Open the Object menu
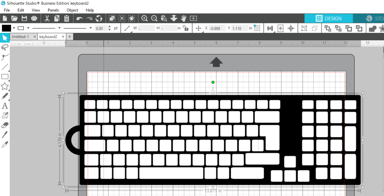Screen dimensions: 384x196 pyautogui.click(x=72, y=10)
